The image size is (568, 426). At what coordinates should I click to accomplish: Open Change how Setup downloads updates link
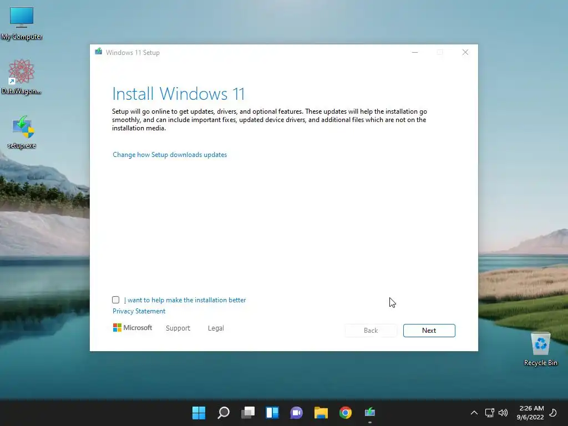(170, 155)
